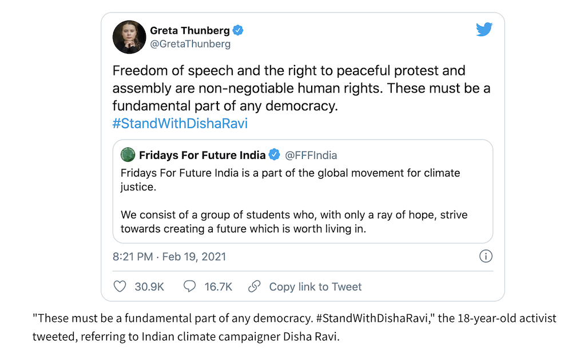
Task: Click the reply speech bubble icon
Action: point(189,286)
